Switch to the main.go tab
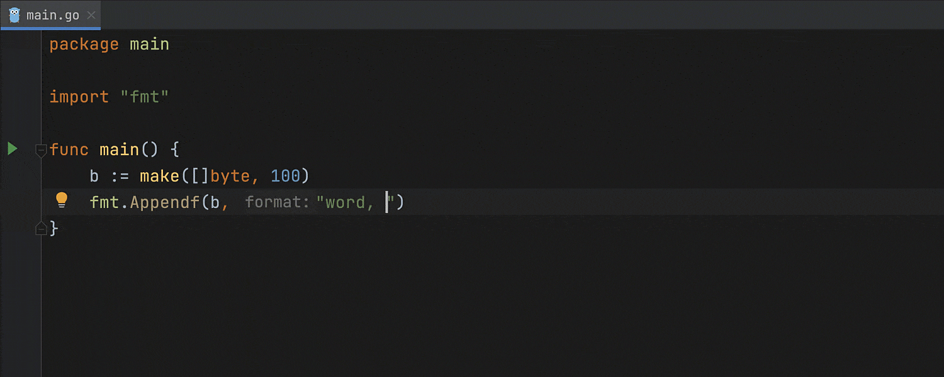This screenshot has width=944, height=377. click(53, 15)
